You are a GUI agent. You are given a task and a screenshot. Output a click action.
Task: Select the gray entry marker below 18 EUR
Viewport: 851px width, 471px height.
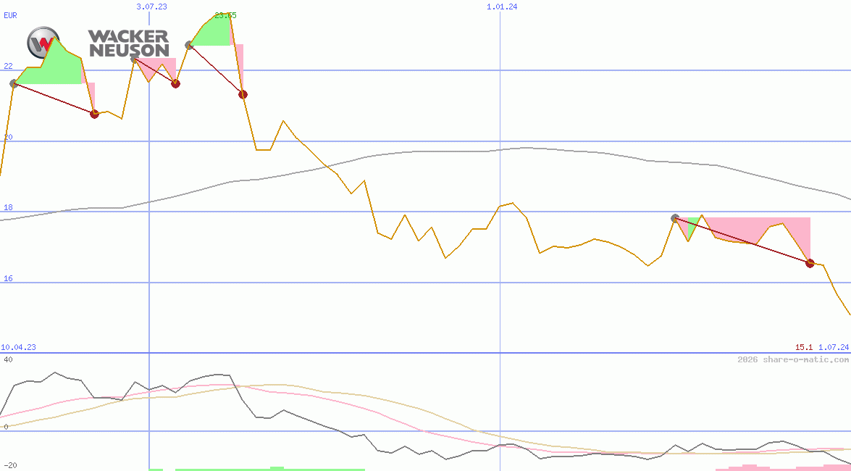tap(675, 218)
